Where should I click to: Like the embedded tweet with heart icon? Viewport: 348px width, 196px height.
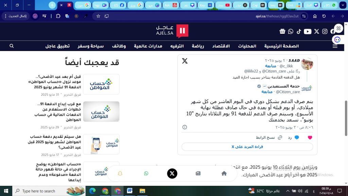click(310, 137)
